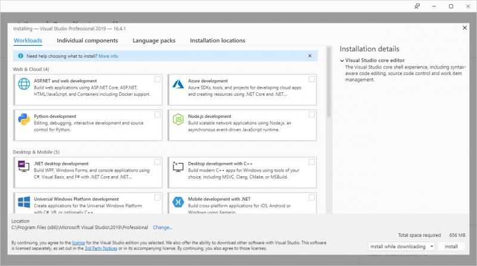Click the Azure development logo icon
Screen dimensions: 477x266
[x=178, y=84]
